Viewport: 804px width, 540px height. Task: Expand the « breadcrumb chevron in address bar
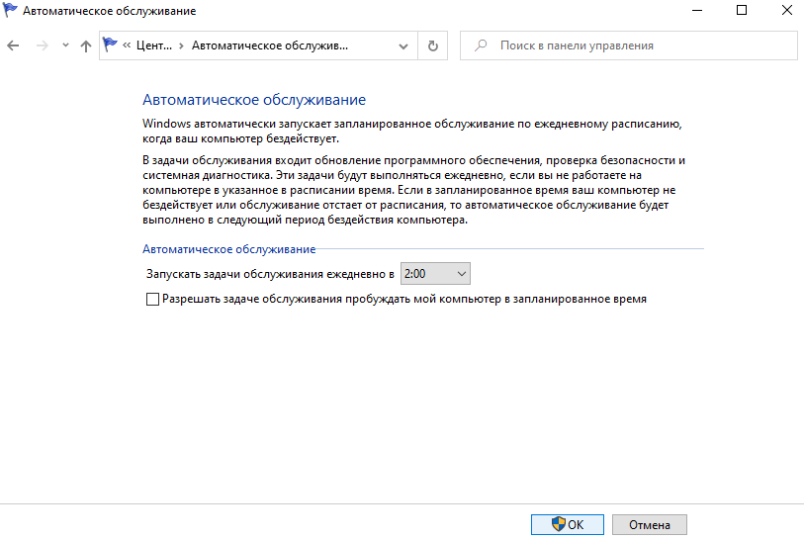128,45
